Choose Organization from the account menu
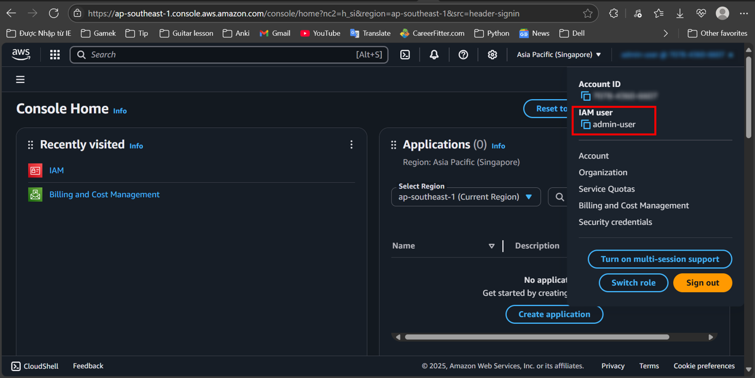Viewport: 755px width, 378px height. coord(602,172)
